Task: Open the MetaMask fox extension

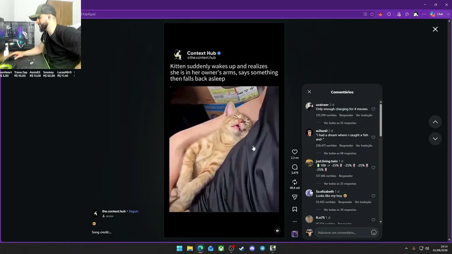Action: [x=380, y=14]
